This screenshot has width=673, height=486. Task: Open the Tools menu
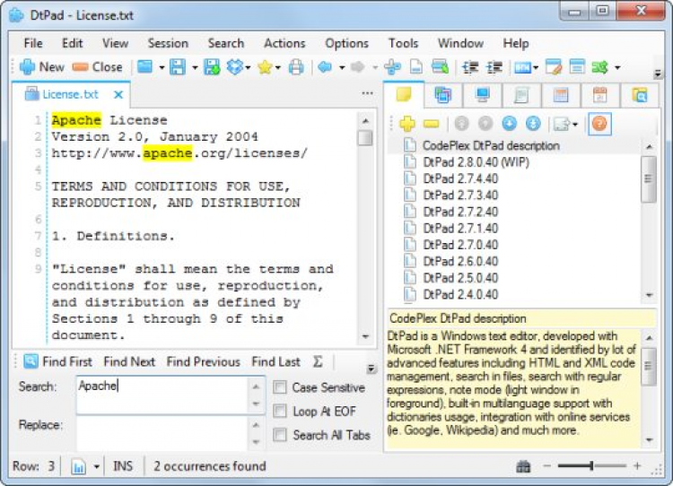tap(404, 43)
